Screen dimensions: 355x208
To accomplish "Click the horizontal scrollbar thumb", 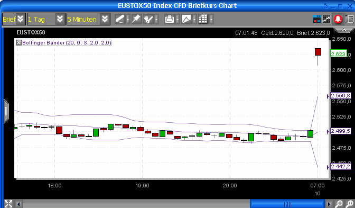I will coord(287,204).
